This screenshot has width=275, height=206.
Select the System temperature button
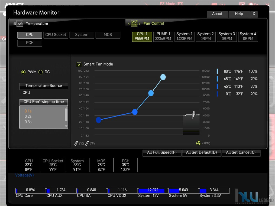(82, 35)
